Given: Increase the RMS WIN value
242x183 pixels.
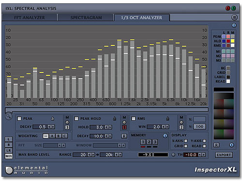Looking at the screenshot, I should [x=167, y=127].
